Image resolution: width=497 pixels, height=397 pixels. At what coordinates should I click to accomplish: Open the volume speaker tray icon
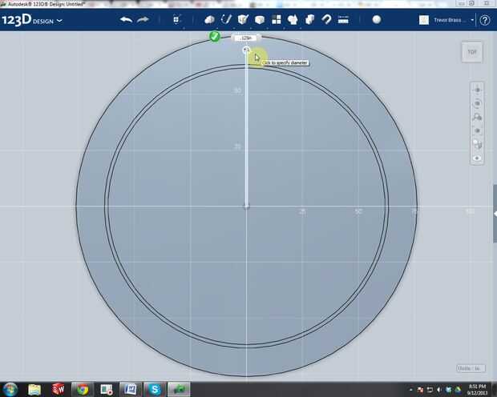pyautogui.click(x=439, y=390)
